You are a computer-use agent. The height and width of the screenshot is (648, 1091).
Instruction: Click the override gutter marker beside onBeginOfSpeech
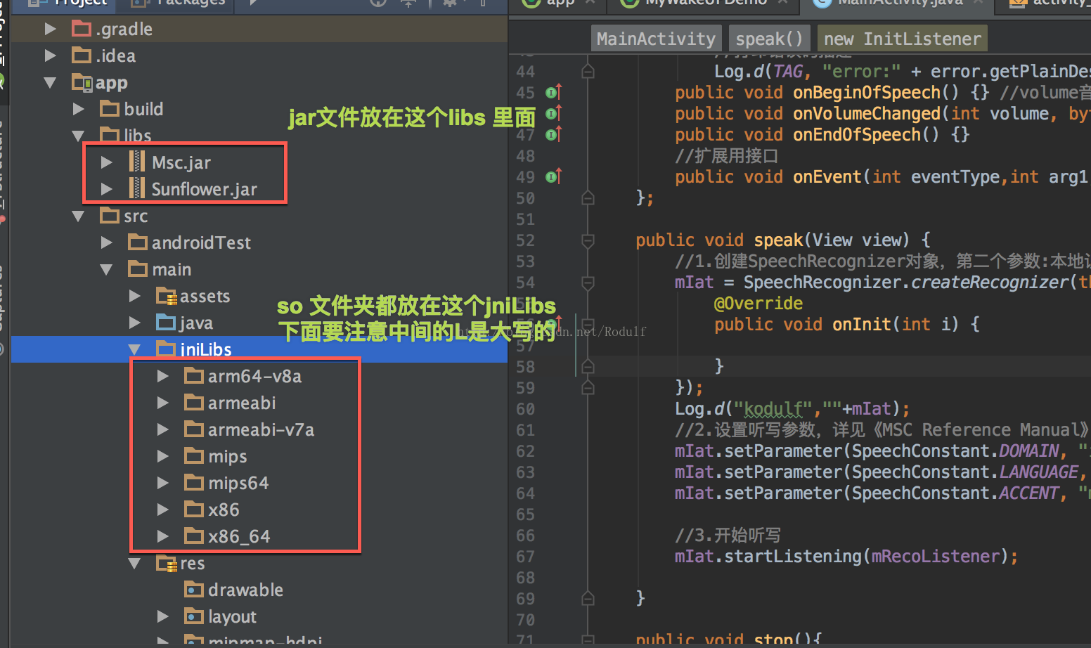coord(554,92)
